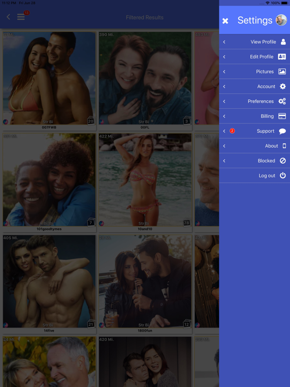Expand Pictures with its chevron

point(224,72)
